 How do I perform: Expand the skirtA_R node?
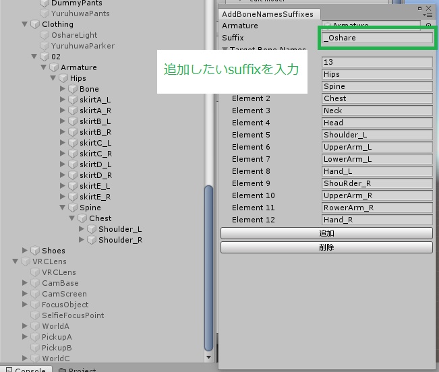[x=63, y=111]
